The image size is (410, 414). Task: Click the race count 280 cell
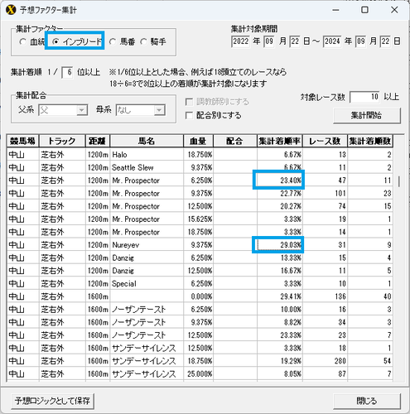(325, 361)
